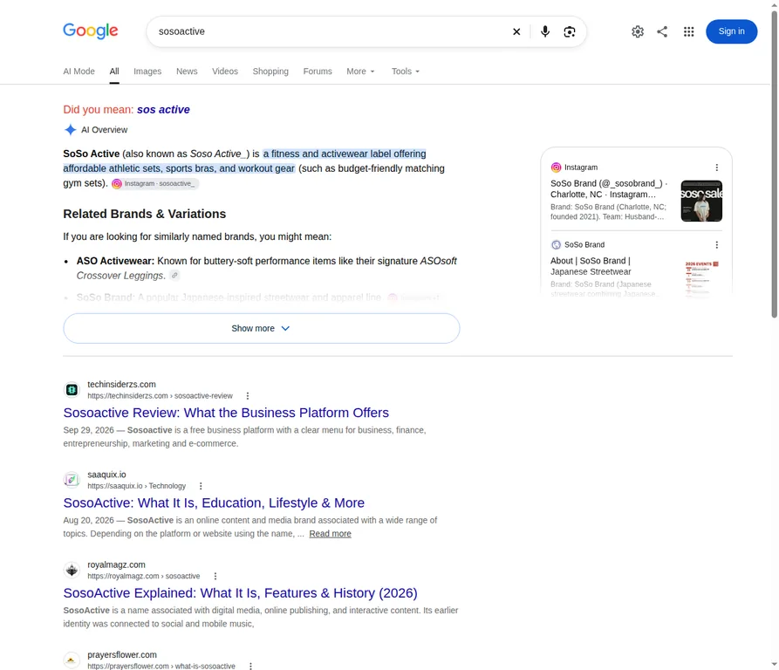Image resolution: width=779 pixels, height=670 pixels.
Task: Open quick settings gear icon
Action: (x=638, y=31)
